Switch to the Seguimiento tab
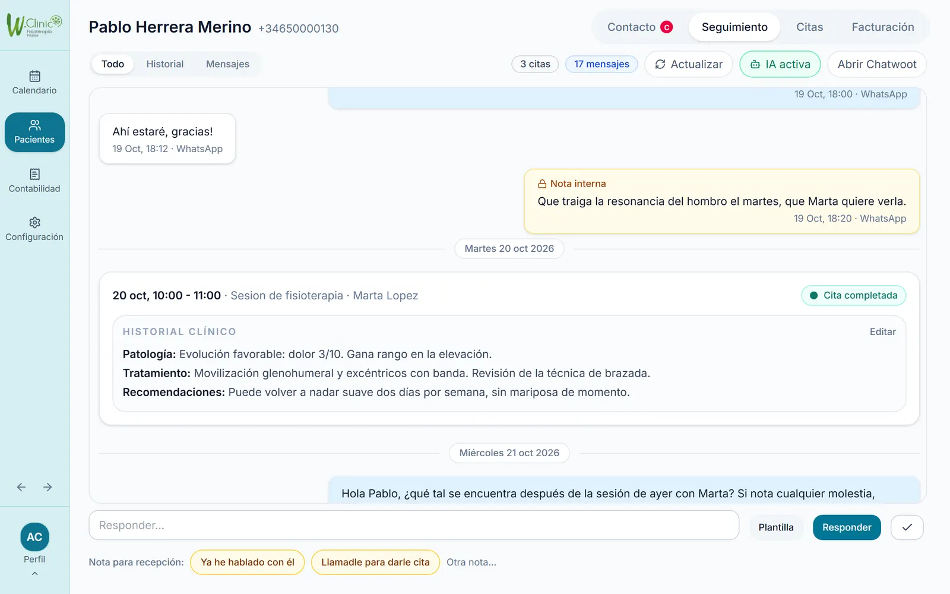Image resolution: width=950 pixels, height=594 pixels. click(x=734, y=27)
